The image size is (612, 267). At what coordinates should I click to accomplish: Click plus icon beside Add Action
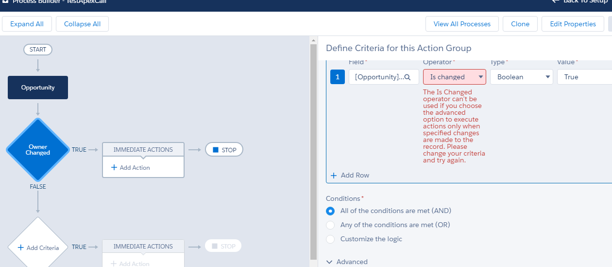point(114,167)
